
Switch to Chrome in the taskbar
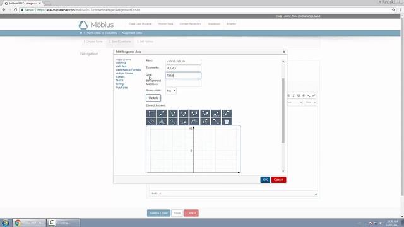(29, 223)
